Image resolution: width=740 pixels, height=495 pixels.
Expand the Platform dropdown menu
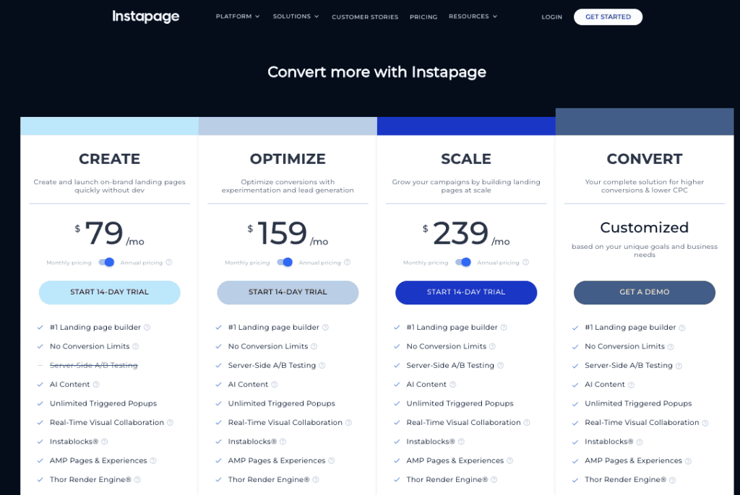point(237,17)
